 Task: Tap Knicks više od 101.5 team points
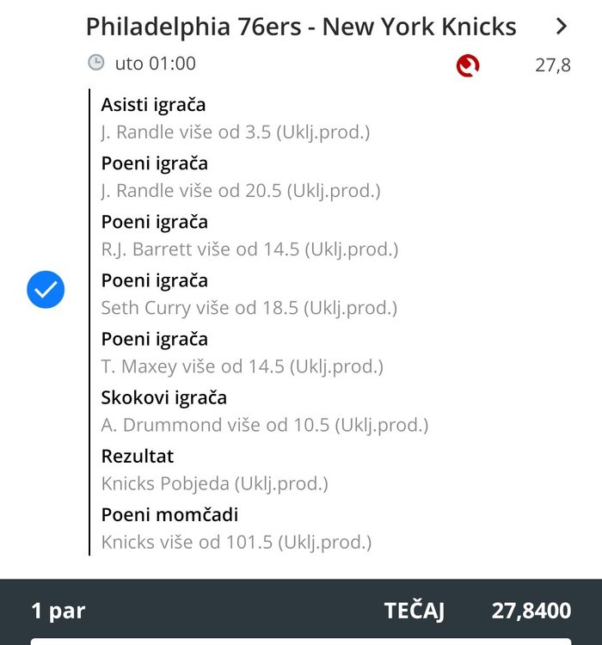coord(236,542)
